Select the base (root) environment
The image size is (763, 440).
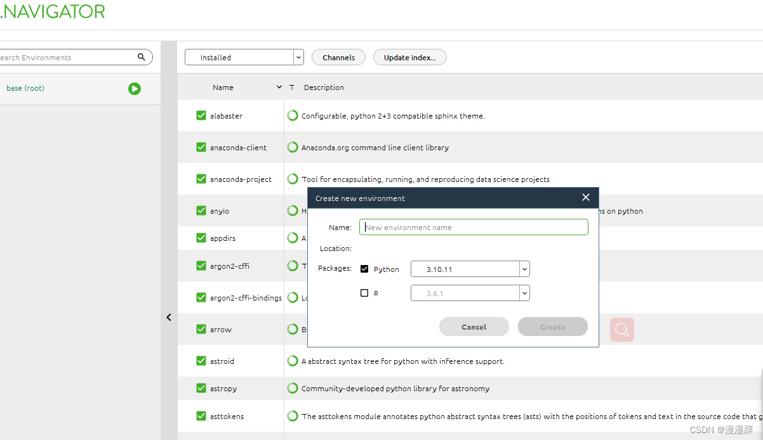click(25, 88)
